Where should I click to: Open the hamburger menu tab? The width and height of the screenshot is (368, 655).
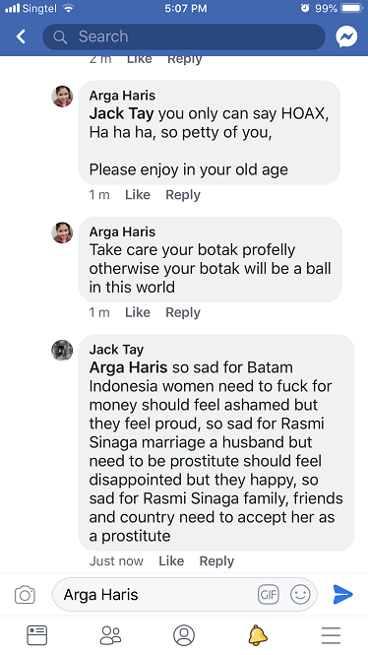[x=331, y=635]
